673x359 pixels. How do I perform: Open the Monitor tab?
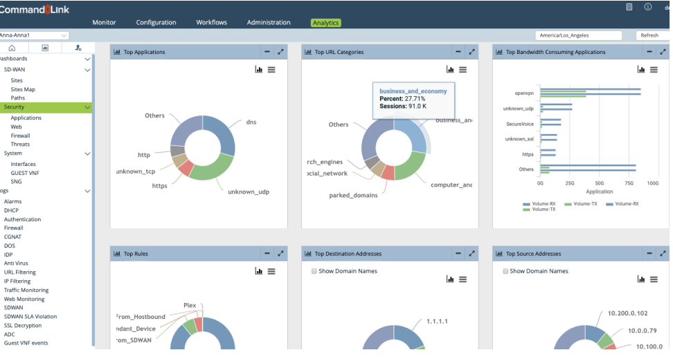point(104,22)
